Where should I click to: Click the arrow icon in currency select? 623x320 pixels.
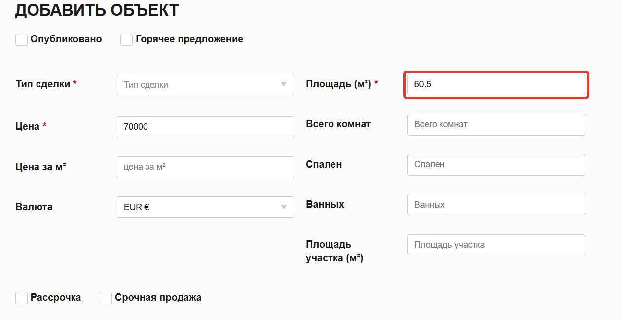pos(284,207)
